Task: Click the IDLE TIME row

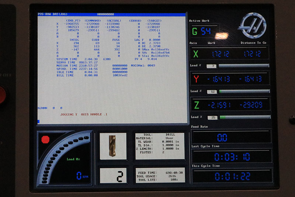Action: [x=77, y=72]
